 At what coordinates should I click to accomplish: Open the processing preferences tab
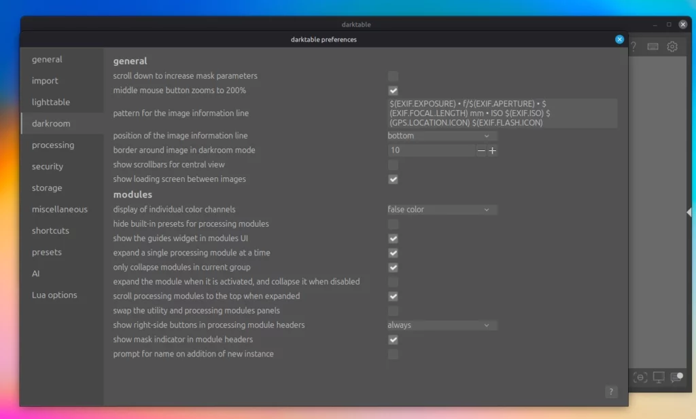click(62, 145)
